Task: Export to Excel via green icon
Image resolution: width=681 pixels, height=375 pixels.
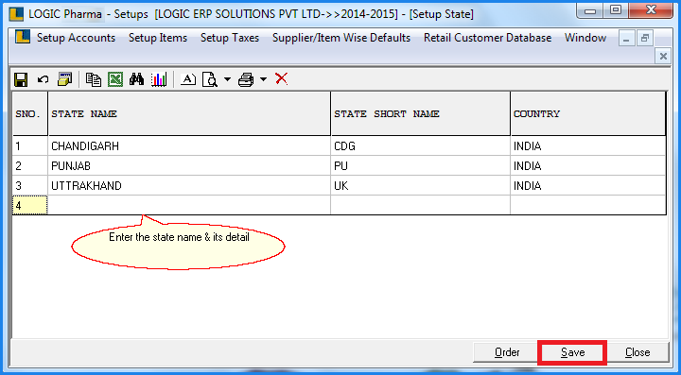Action: [x=115, y=79]
